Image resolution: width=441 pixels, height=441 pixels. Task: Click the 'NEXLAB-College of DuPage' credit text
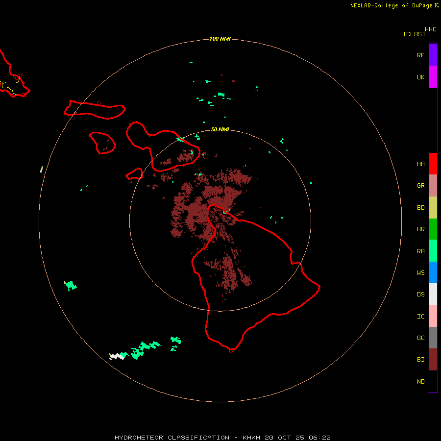coord(391,5)
